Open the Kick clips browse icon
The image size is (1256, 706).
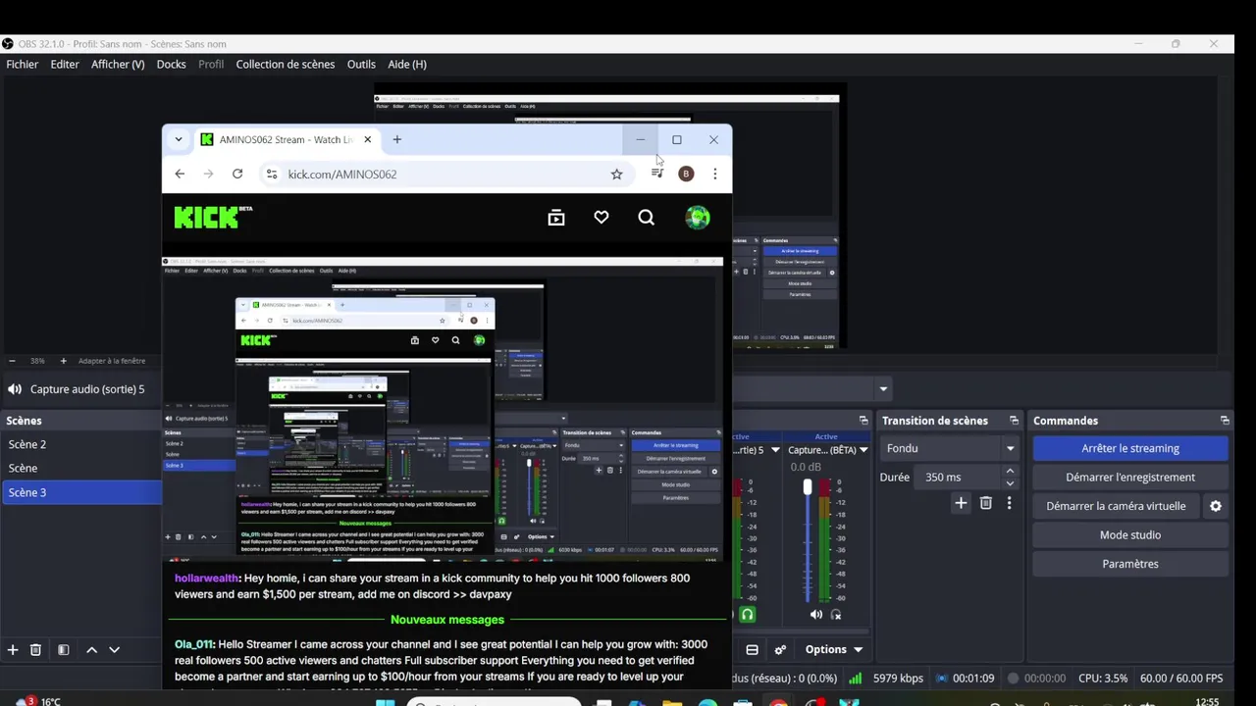pos(556,218)
